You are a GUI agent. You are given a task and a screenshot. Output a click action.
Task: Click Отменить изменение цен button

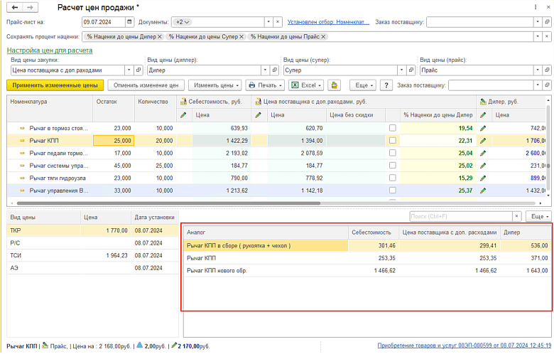pos(146,85)
